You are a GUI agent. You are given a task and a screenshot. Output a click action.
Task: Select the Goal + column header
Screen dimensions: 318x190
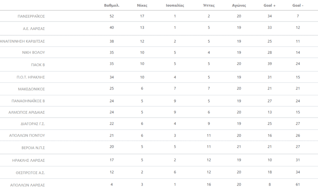click(270, 6)
